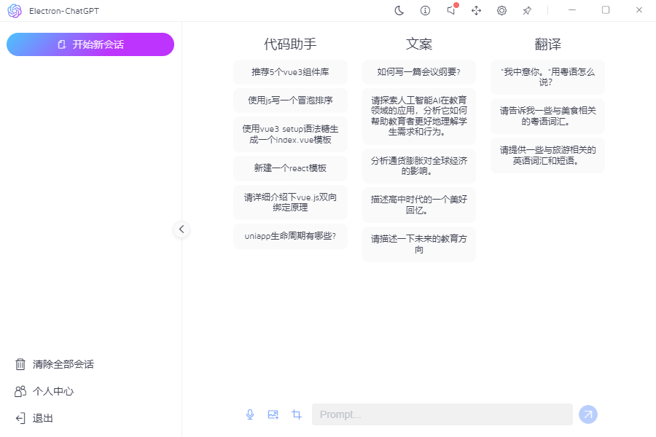The image size is (656, 437).
Task: Collapse the sidebar with the chevron arrow
Action: tap(181, 229)
